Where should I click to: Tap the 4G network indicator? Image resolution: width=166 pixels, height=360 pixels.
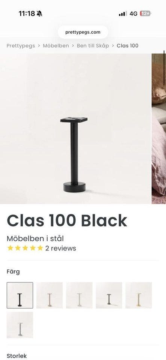click(x=133, y=14)
